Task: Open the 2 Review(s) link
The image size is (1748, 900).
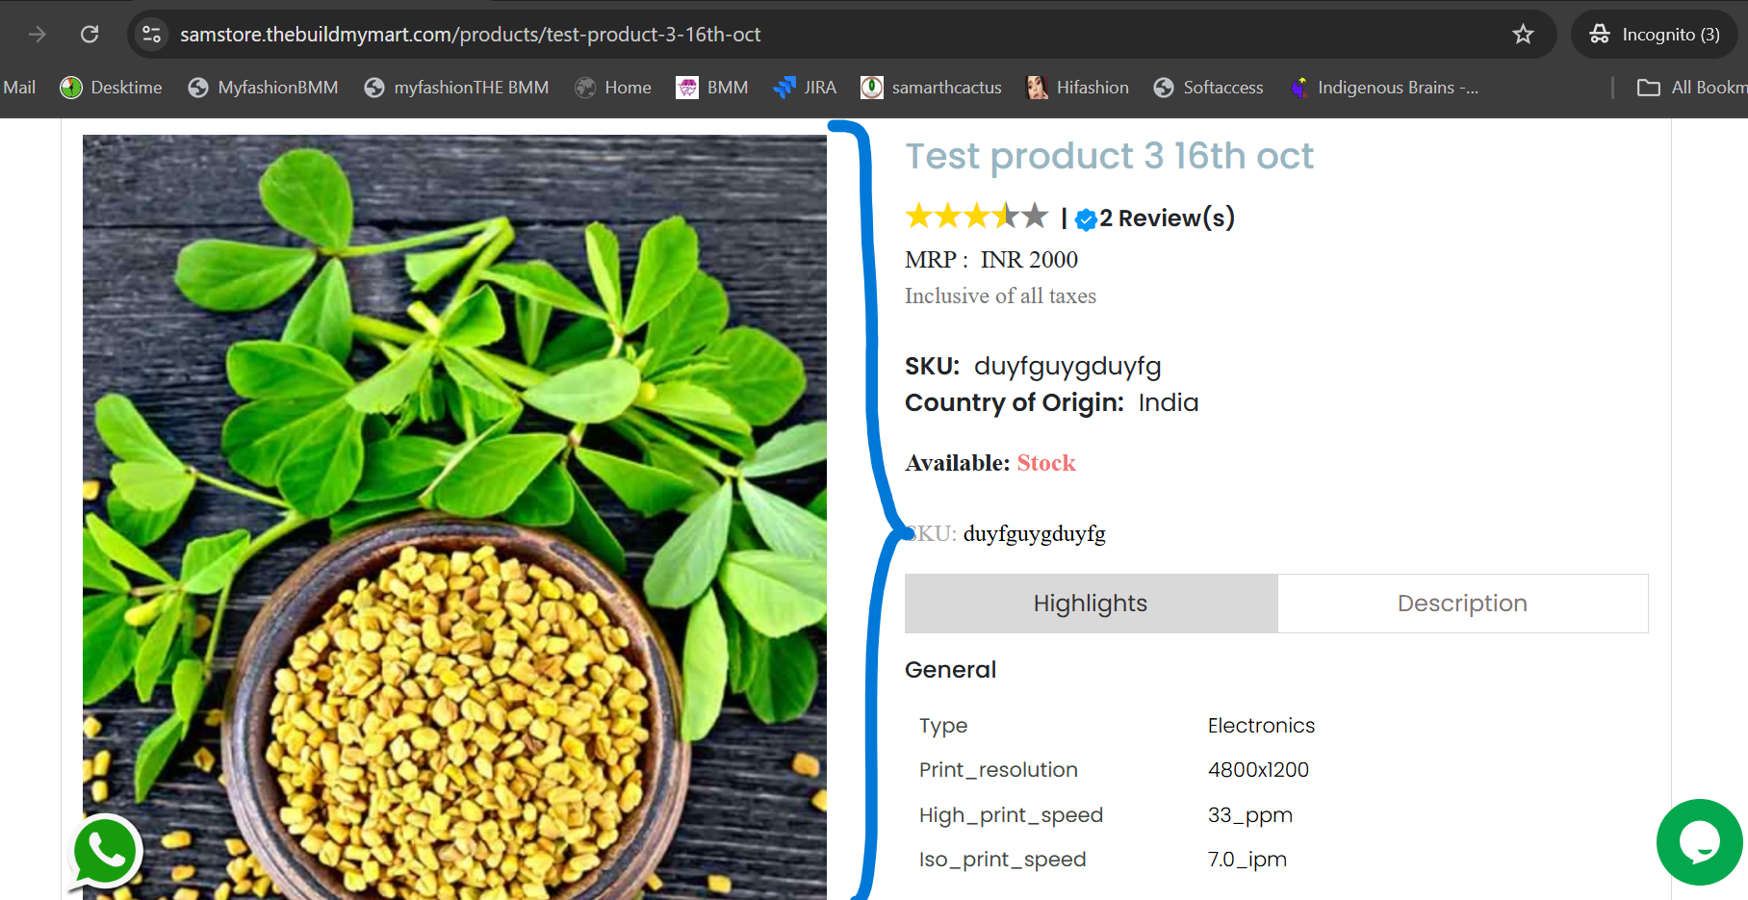Action: pos(1167,219)
